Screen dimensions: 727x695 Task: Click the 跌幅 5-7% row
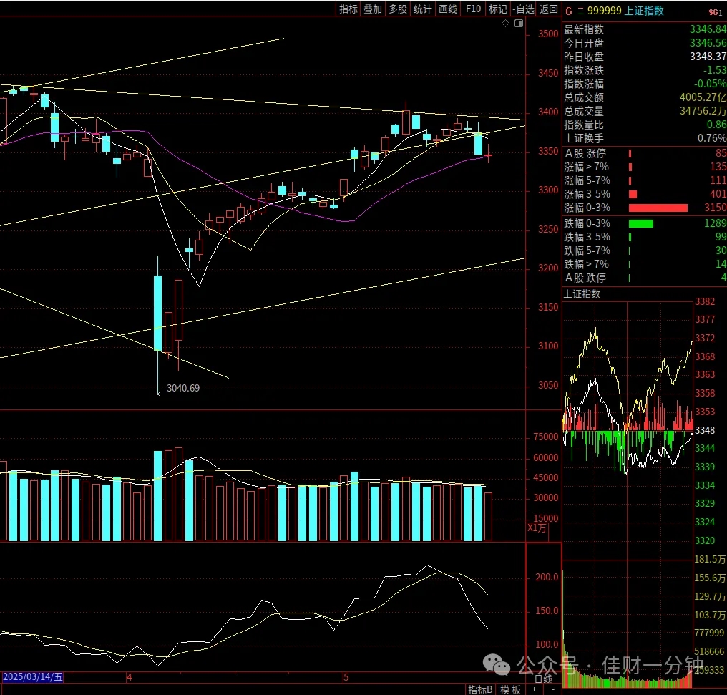pyautogui.click(x=645, y=251)
